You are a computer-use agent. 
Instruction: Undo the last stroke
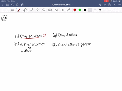click(100, 5)
